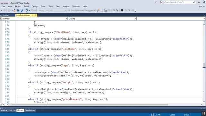This screenshot has height=116, width=206.
Task: Open the Build menu
Action: click(x=26, y=6)
